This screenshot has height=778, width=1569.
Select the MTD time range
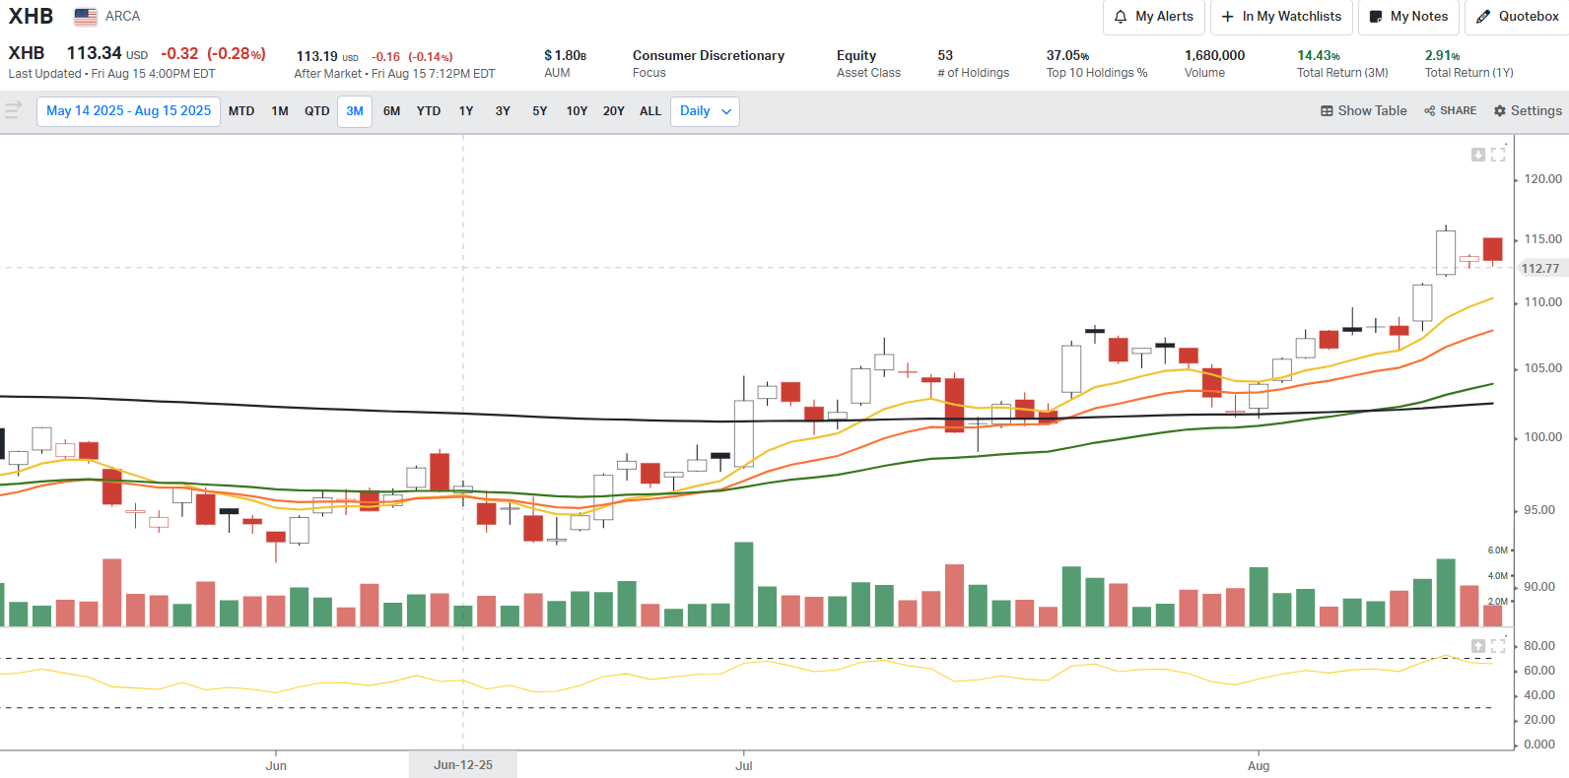[241, 111]
